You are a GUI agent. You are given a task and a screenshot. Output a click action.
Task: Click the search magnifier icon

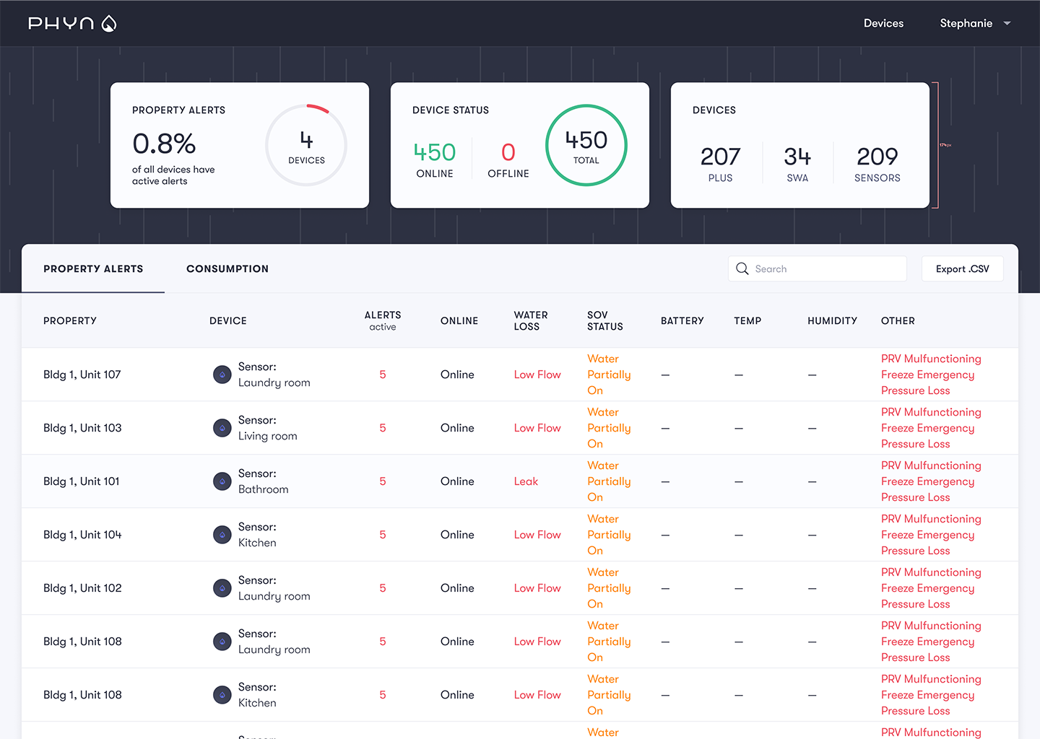tap(742, 268)
